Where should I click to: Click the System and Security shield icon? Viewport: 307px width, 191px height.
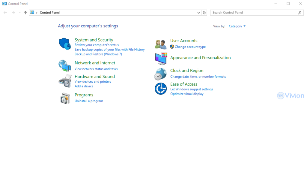coord(64,44)
